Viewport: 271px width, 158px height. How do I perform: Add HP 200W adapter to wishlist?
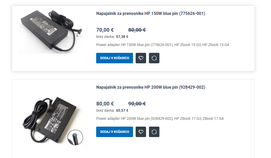coord(141,132)
